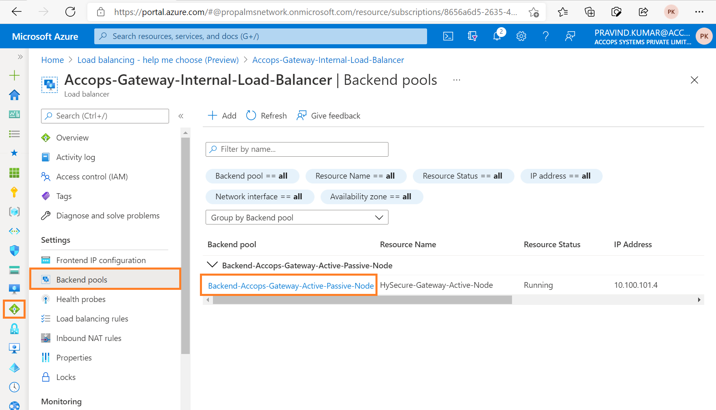The image size is (716, 410).
Task: Click Give feedback in the toolbar
Action: point(328,116)
